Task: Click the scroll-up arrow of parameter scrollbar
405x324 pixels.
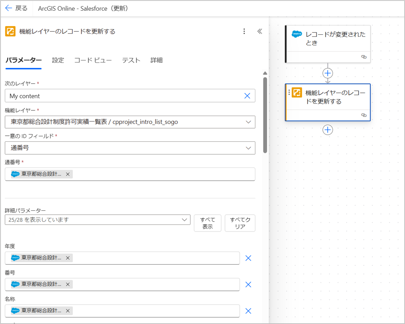Action: [x=265, y=73]
